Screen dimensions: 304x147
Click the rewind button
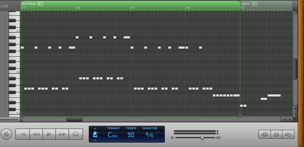coord(36,134)
